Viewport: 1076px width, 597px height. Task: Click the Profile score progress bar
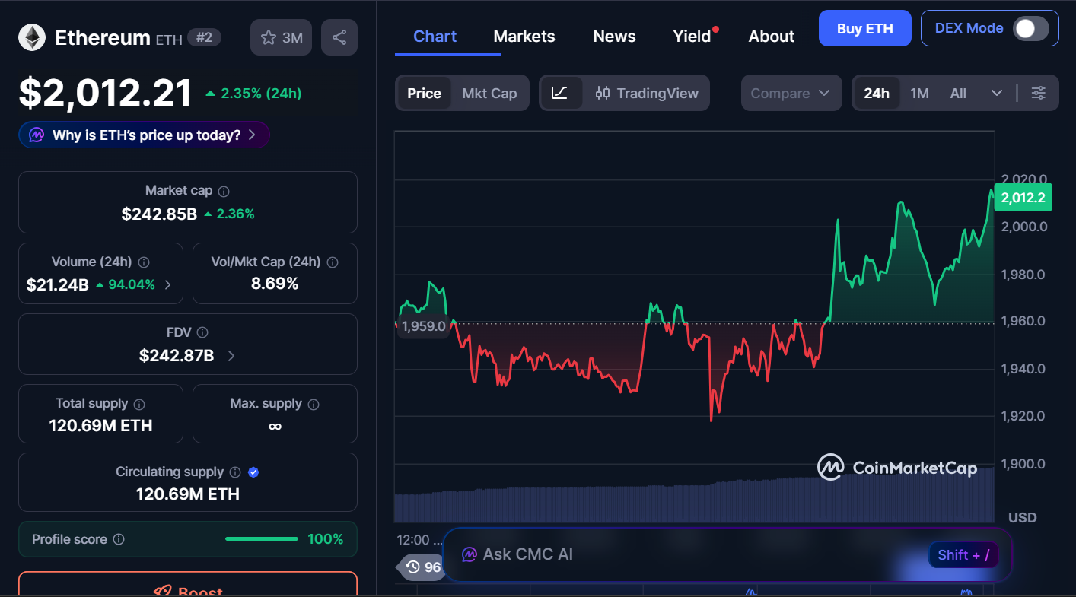coord(262,539)
